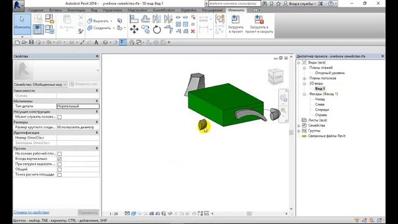Select the Rotate tool icon

tap(157, 30)
